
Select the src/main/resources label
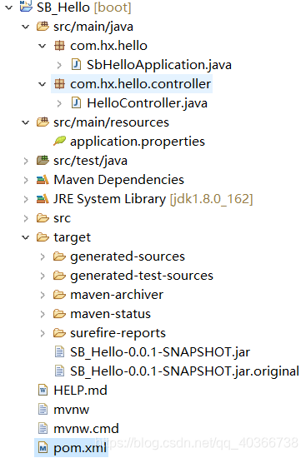[111, 122]
